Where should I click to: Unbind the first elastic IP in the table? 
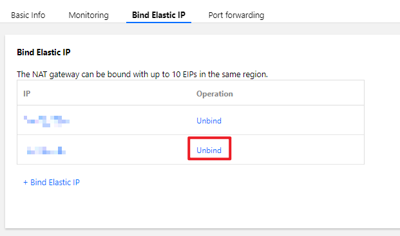coord(209,121)
